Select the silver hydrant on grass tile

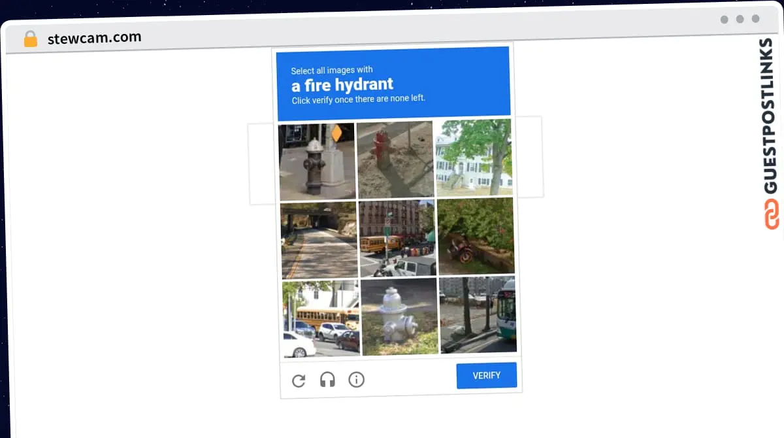[399, 317]
